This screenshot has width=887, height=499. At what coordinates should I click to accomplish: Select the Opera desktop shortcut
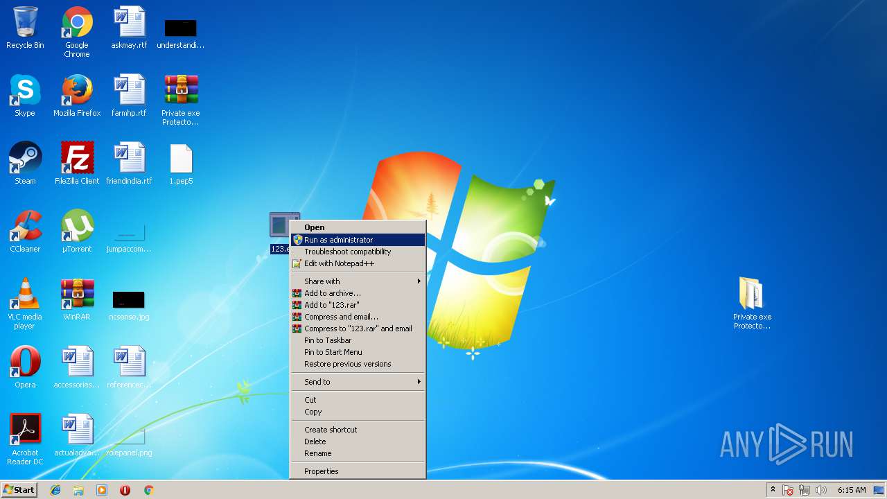pos(25,367)
